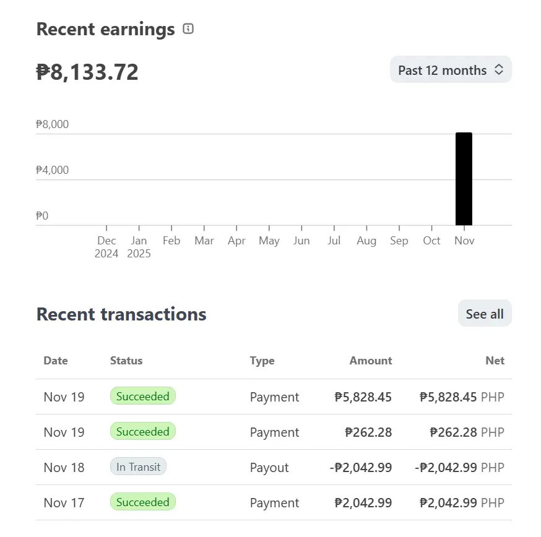Click the ₱8,133.72 total earnings figure
This screenshot has height=537, width=541.
coord(87,72)
